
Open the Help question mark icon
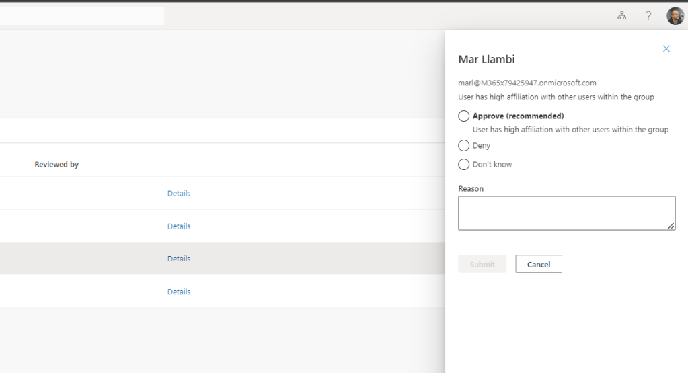click(x=648, y=16)
